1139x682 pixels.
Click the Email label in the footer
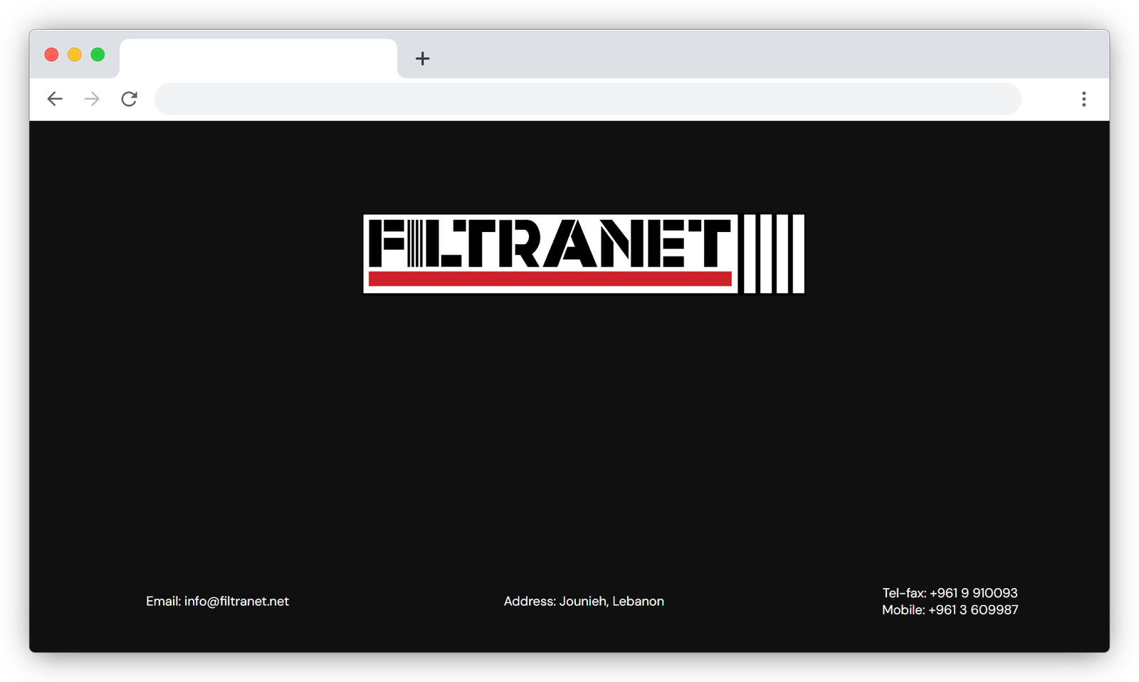pyautogui.click(x=163, y=602)
